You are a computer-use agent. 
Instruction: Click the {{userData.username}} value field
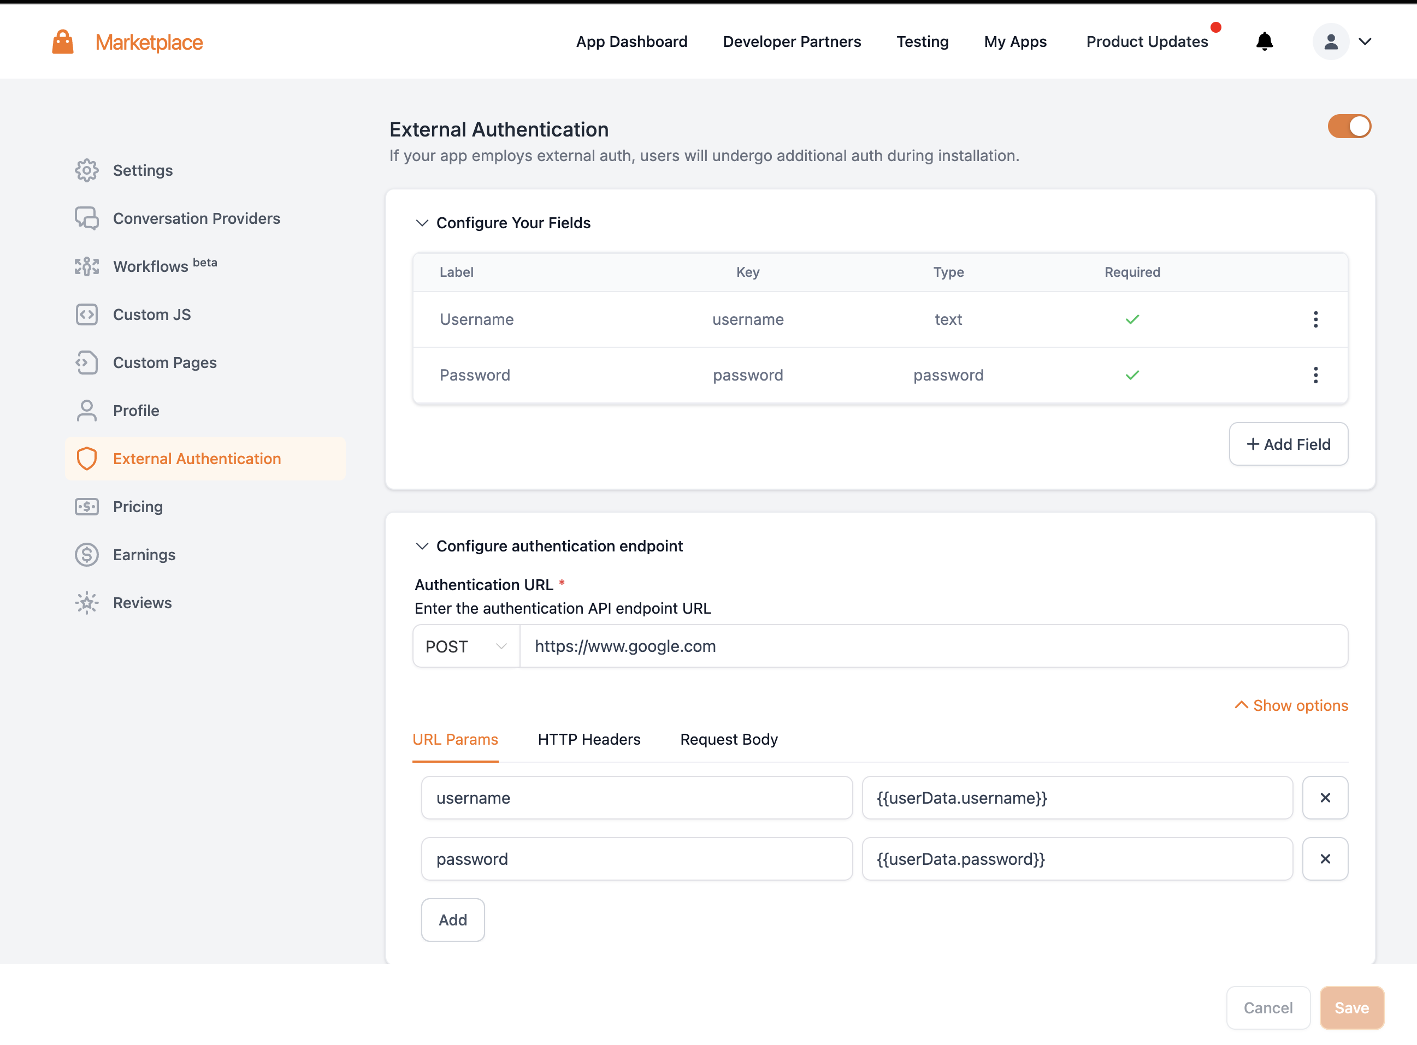tap(1077, 798)
